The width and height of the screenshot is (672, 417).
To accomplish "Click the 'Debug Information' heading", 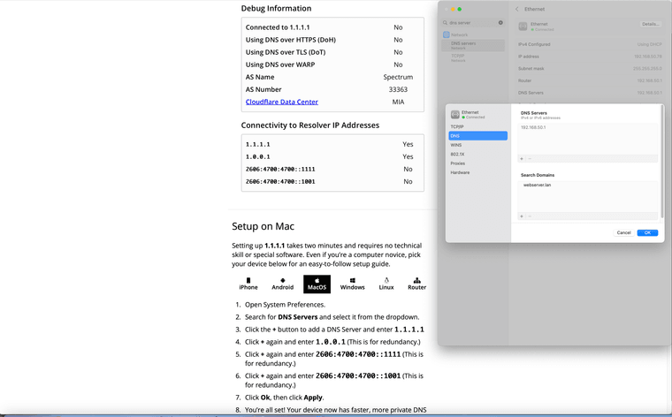I will pyautogui.click(x=276, y=8).
